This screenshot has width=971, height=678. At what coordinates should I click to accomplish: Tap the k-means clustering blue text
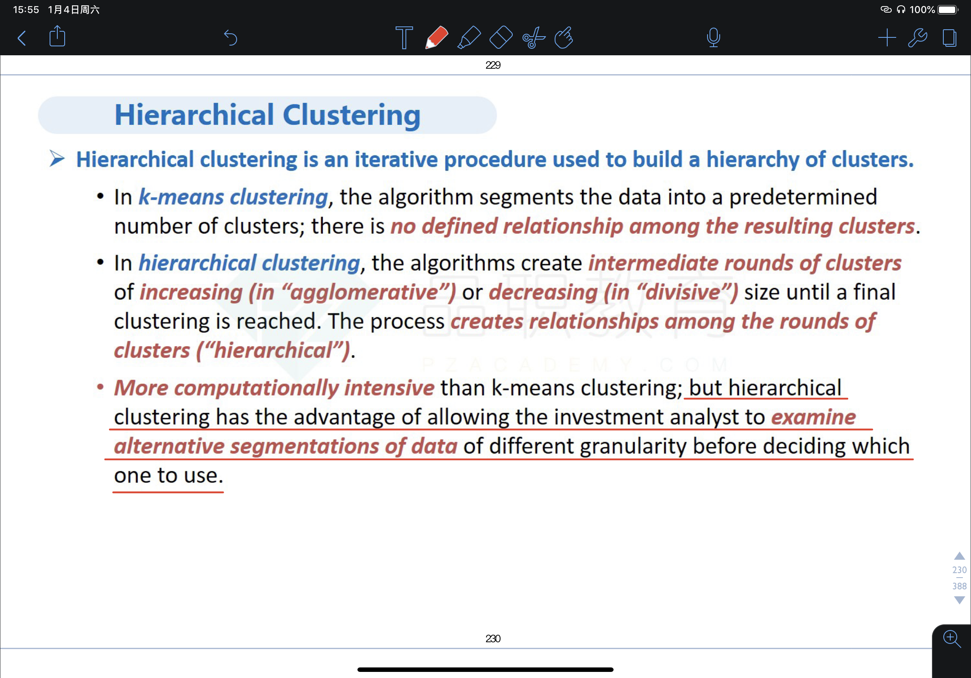(x=233, y=197)
